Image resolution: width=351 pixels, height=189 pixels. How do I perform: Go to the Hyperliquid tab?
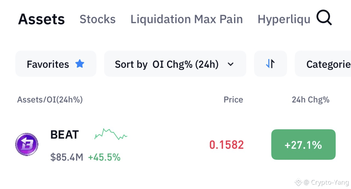tap(284, 19)
